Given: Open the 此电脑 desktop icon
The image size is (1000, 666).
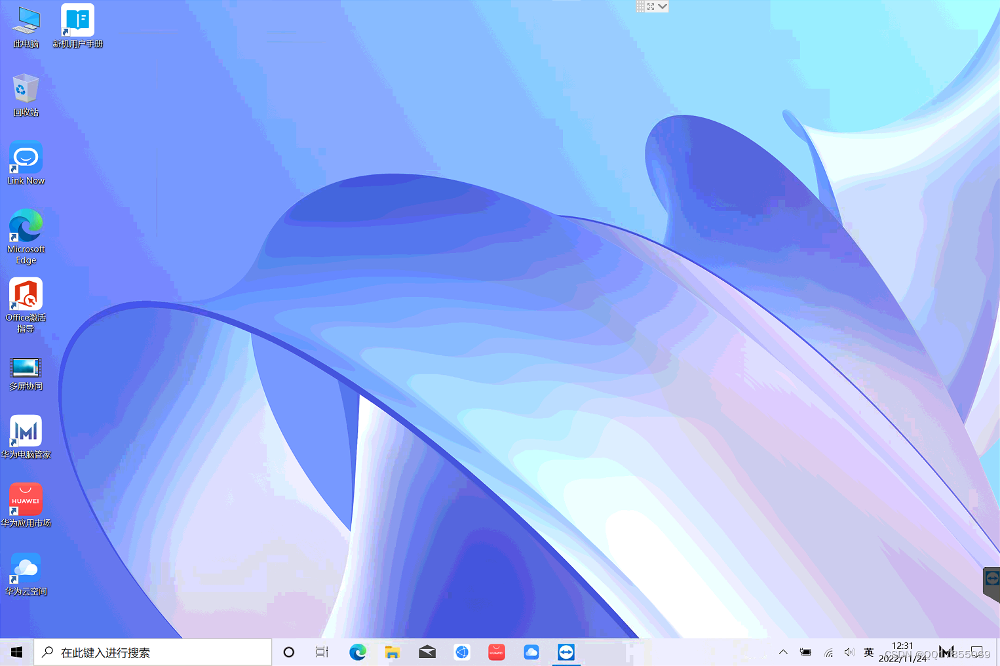Looking at the screenshot, I should pos(26,26).
